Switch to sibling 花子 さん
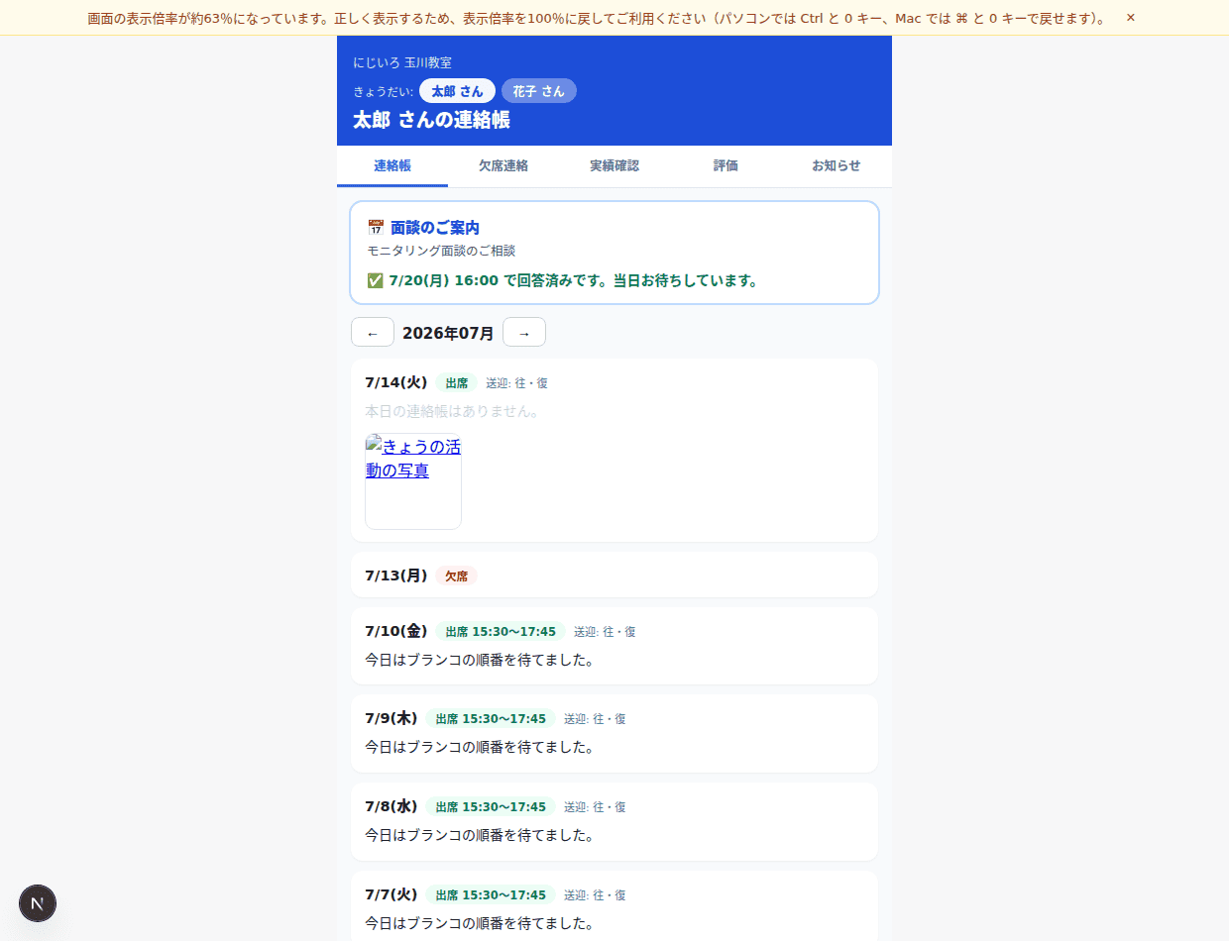 pyautogui.click(x=538, y=91)
